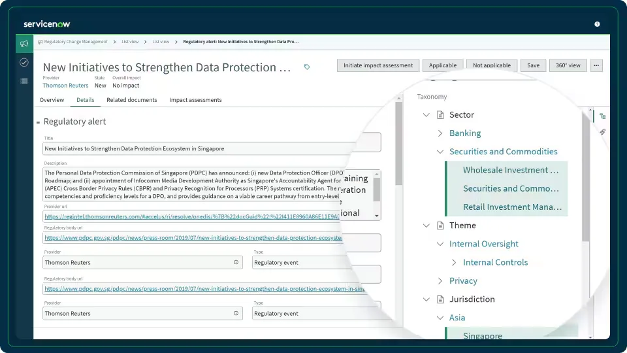Viewport: 627px width, 353px height.
Task: Open the Impact assessments tab
Action: pos(195,100)
